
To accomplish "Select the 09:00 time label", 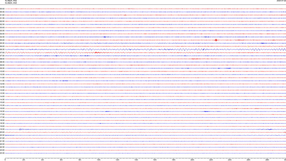I will pyautogui.click(x=2, y=65).
